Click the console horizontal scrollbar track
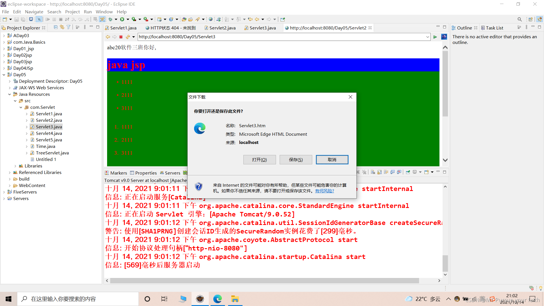This screenshot has height=306, width=544. pyautogui.click(x=428, y=280)
